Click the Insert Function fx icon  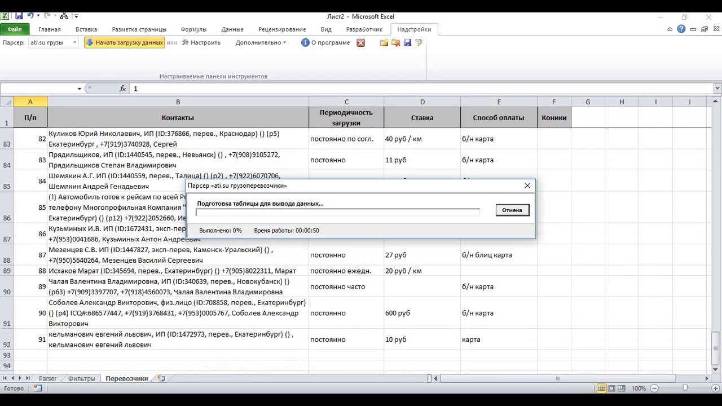tap(122, 89)
